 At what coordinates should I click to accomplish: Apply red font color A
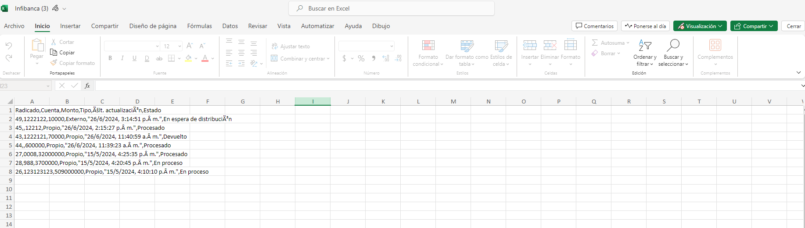(205, 58)
